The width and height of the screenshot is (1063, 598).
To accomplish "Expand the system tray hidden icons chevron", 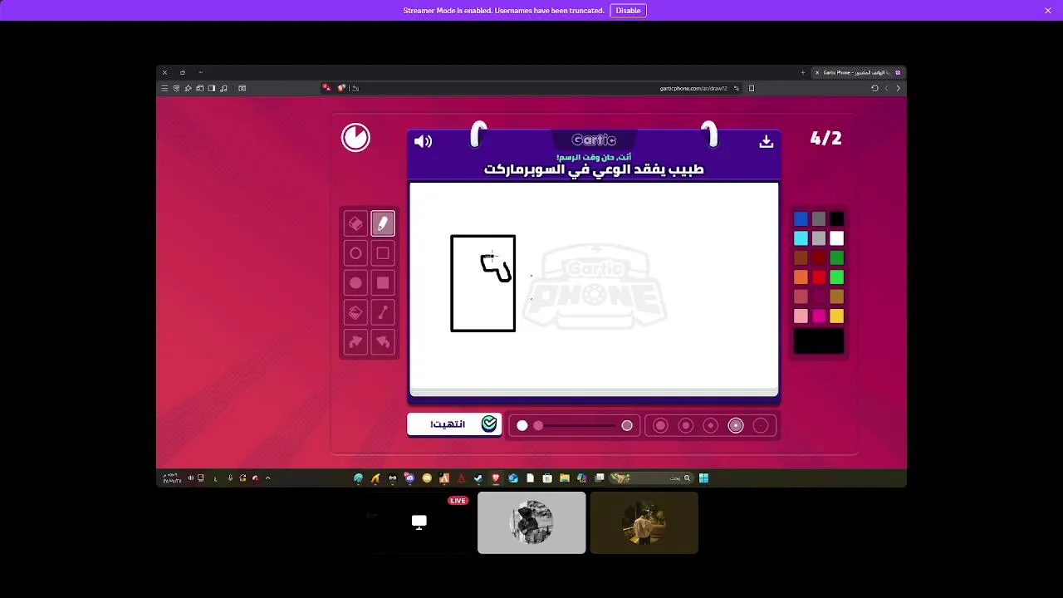I will coord(267,478).
